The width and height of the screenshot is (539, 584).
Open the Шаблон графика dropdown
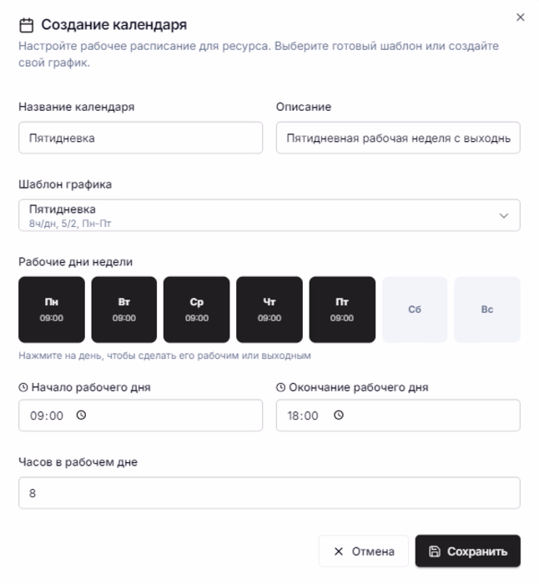click(x=269, y=214)
